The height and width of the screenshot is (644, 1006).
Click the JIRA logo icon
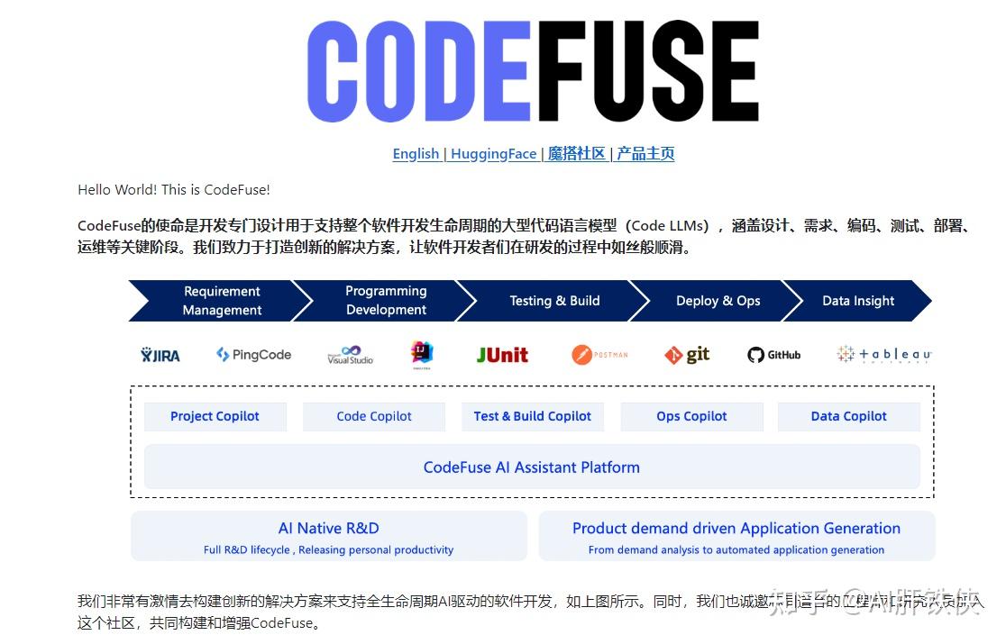pyautogui.click(x=160, y=354)
